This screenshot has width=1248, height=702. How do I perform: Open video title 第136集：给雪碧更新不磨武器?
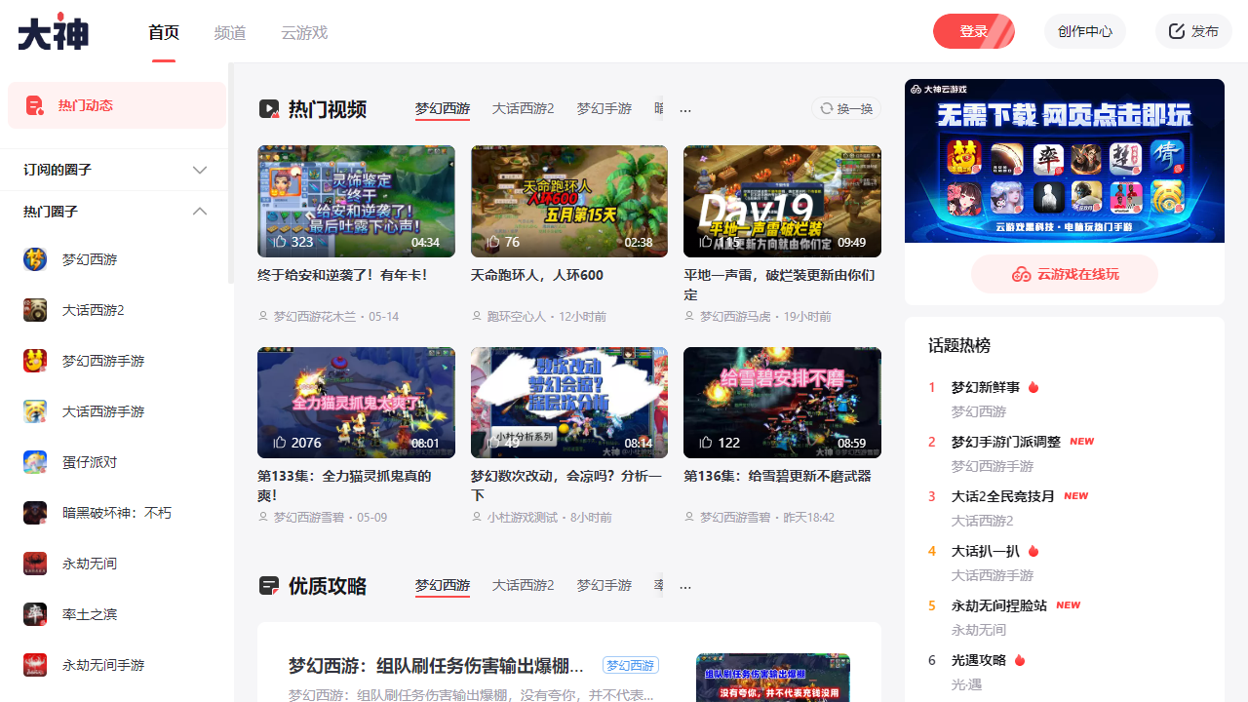point(777,476)
